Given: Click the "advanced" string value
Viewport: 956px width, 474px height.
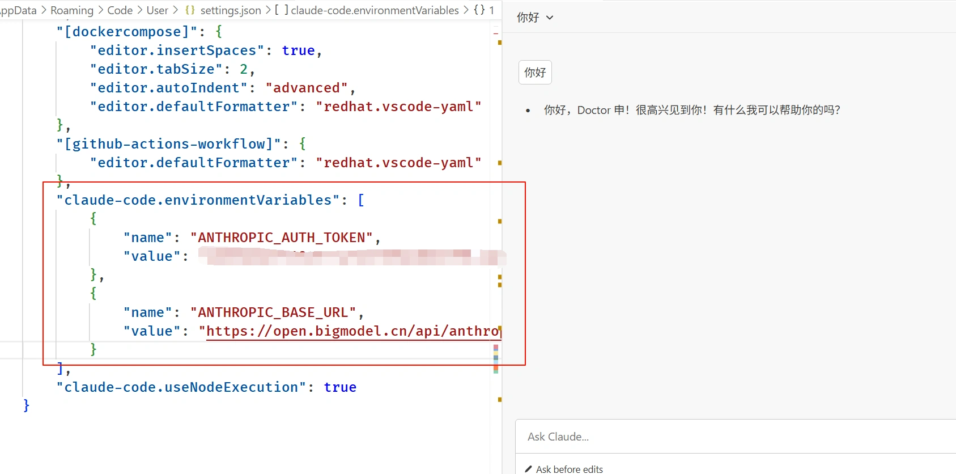Looking at the screenshot, I should point(307,88).
